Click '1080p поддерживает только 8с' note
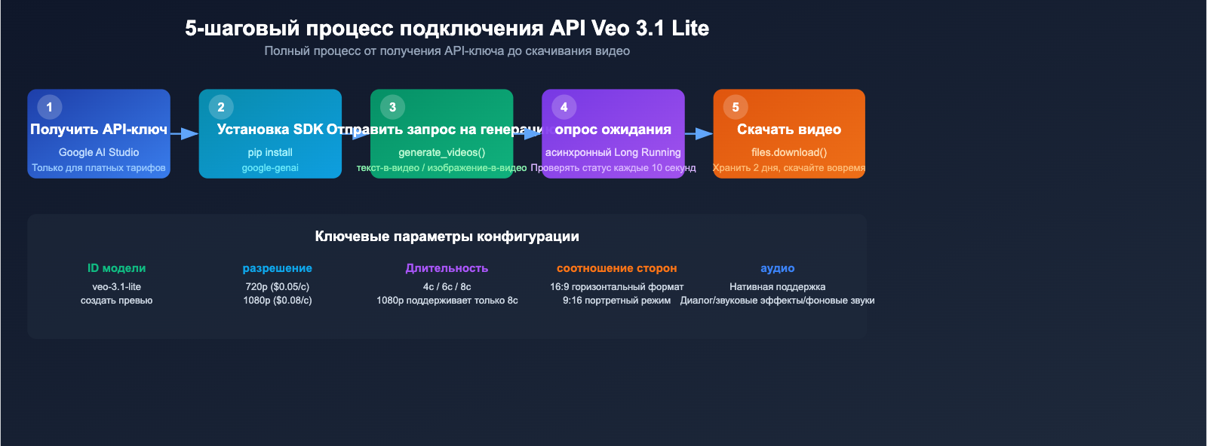Image resolution: width=1207 pixels, height=446 pixels. [x=447, y=301]
